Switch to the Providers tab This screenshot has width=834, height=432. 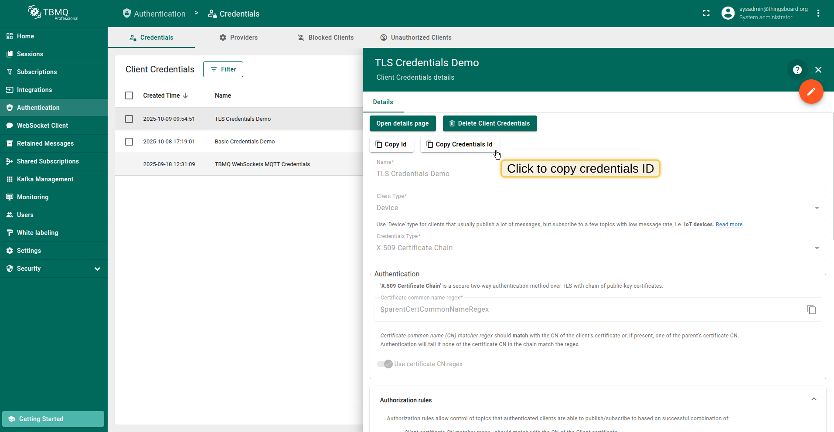(x=238, y=37)
